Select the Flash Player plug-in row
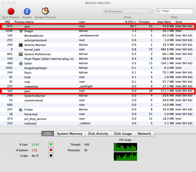Screen dimensions: 196x172 coord(98,59)
